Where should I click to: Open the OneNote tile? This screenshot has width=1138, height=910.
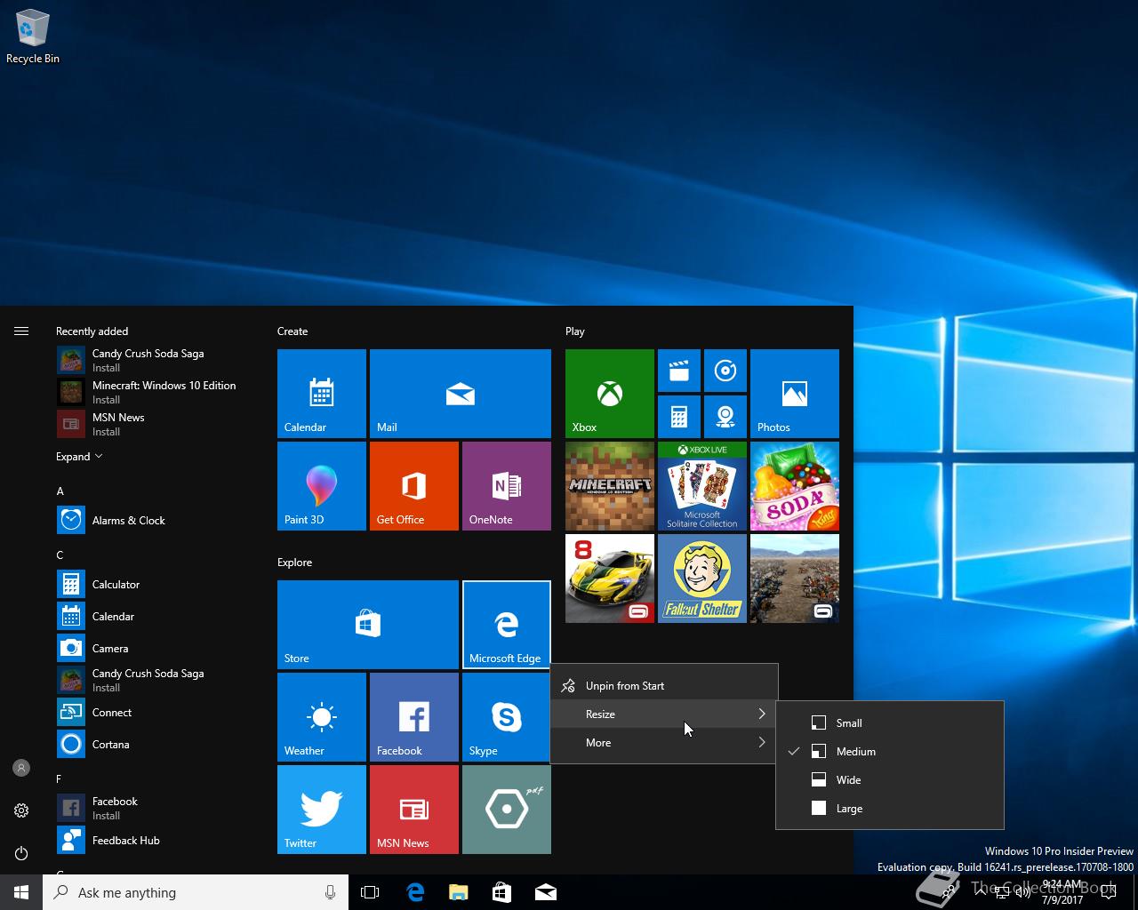click(x=507, y=486)
